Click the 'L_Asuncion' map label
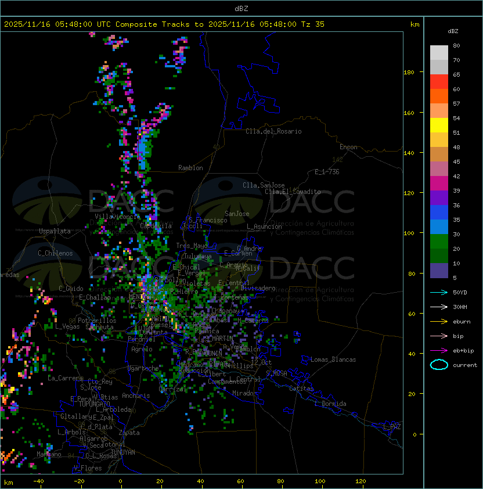The width and height of the screenshot is (483, 489). pyautogui.click(x=264, y=226)
